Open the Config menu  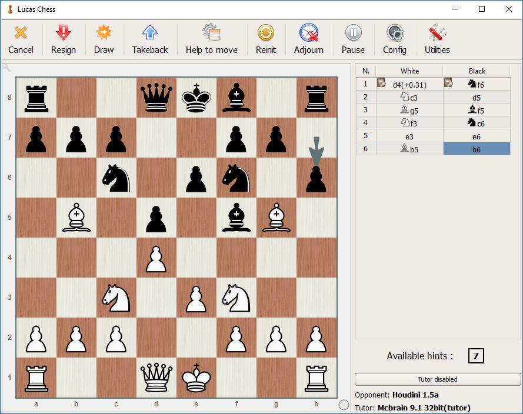[x=394, y=39]
